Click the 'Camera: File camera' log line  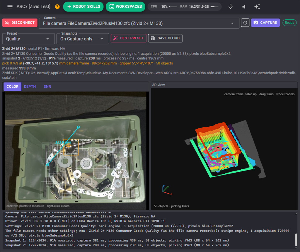click(x=80, y=216)
